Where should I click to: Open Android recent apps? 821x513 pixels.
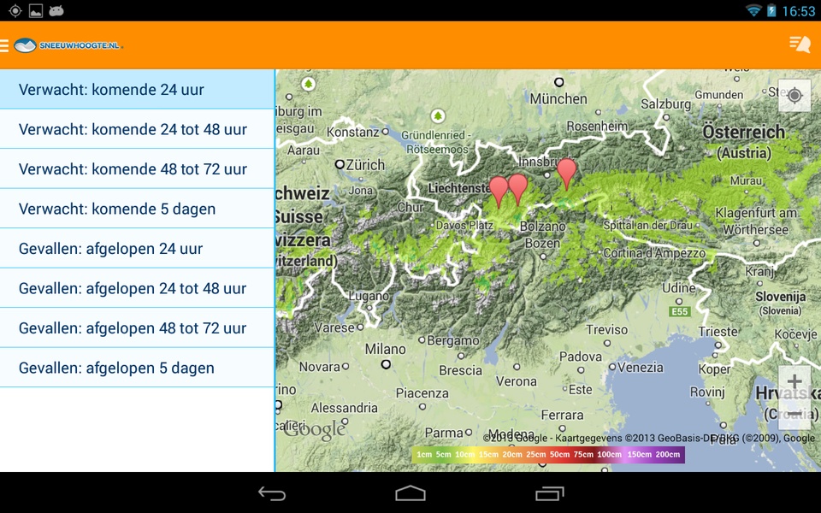pyautogui.click(x=549, y=493)
